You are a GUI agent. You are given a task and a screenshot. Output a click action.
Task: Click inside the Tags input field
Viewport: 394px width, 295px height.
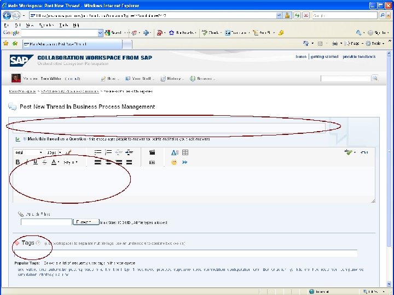coord(186,253)
